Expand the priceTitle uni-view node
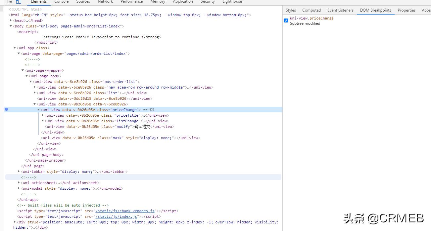 [x=43, y=115]
